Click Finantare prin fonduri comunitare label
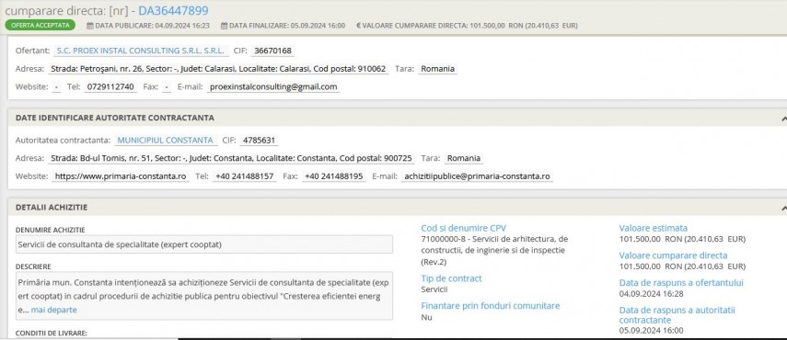The image size is (787, 340). 491,305
